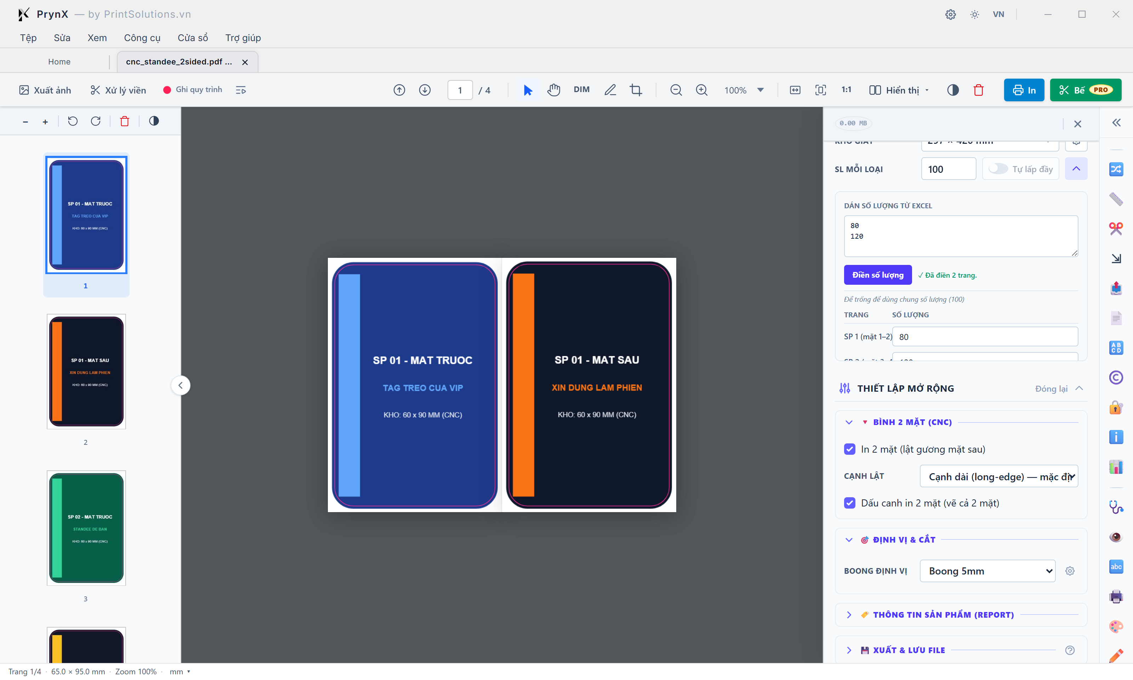Click the scissors icon in right sidebar

[x=1116, y=229]
